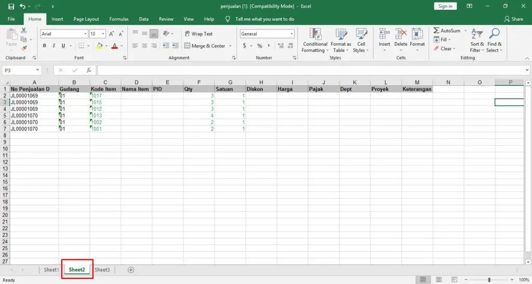Toggle Italic formatting
Screen dimensions: 532x284
(54, 46)
